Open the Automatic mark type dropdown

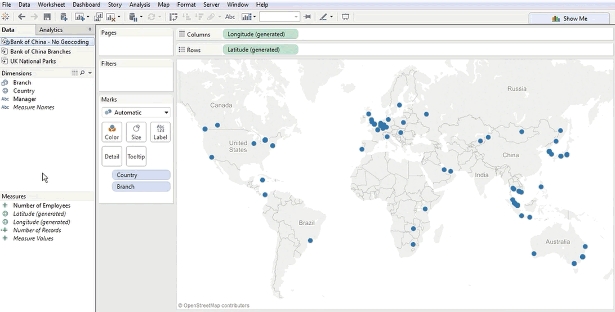pyautogui.click(x=136, y=113)
